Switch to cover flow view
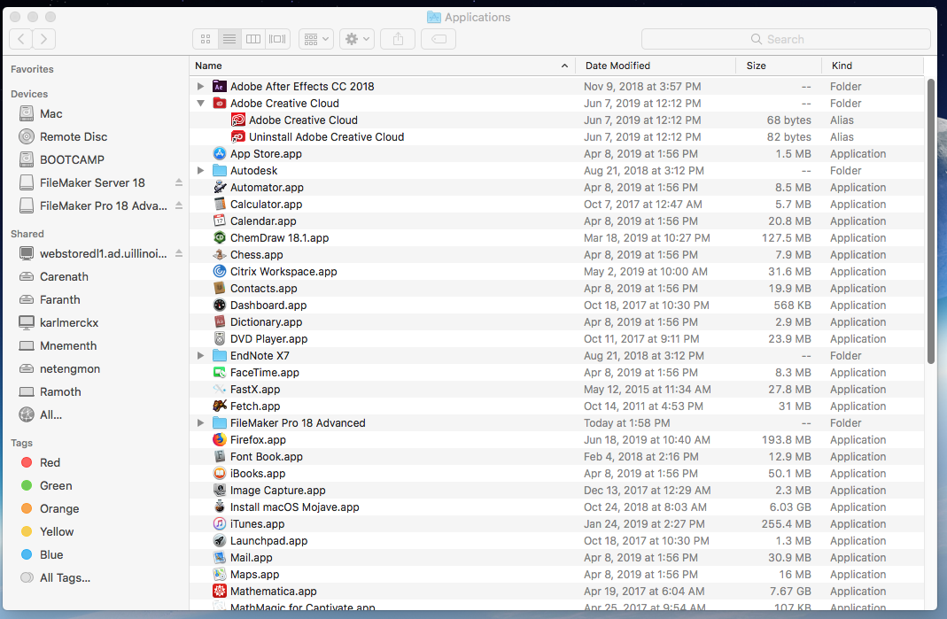The height and width of the screenshot is (619, 947). [x=278, y=39]
